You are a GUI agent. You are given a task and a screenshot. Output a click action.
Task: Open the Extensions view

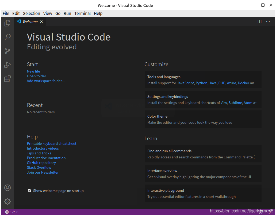pos(7,79)
